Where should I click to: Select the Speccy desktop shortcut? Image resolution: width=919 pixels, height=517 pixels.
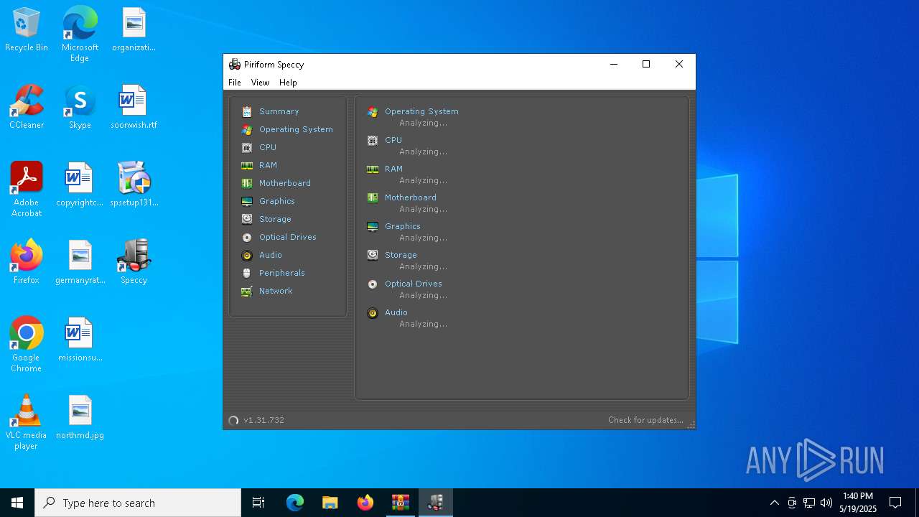coord(134,262)
